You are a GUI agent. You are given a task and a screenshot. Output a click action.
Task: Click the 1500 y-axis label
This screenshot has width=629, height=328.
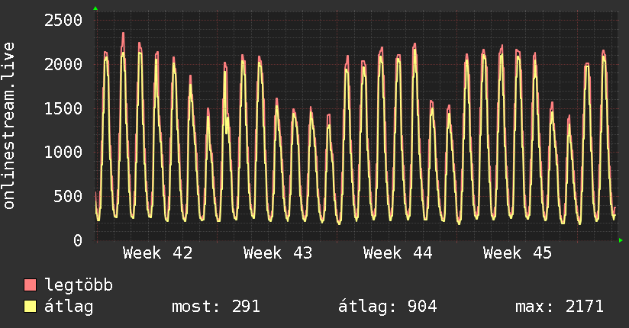[x=63, y=108]
